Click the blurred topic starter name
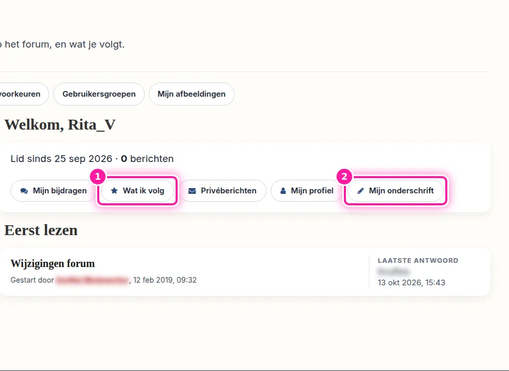The width and height of the screenshot is (509, 371). tap(92, 280)
